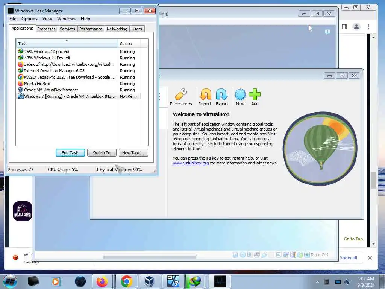The height and width of the screenshot is (289, 385).
Task: Switch to the Processes tab
Action: click(46, 29)
